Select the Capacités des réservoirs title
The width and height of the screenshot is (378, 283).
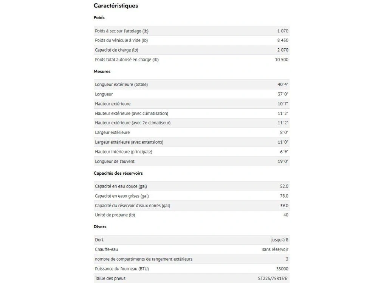tap(118, 173)
